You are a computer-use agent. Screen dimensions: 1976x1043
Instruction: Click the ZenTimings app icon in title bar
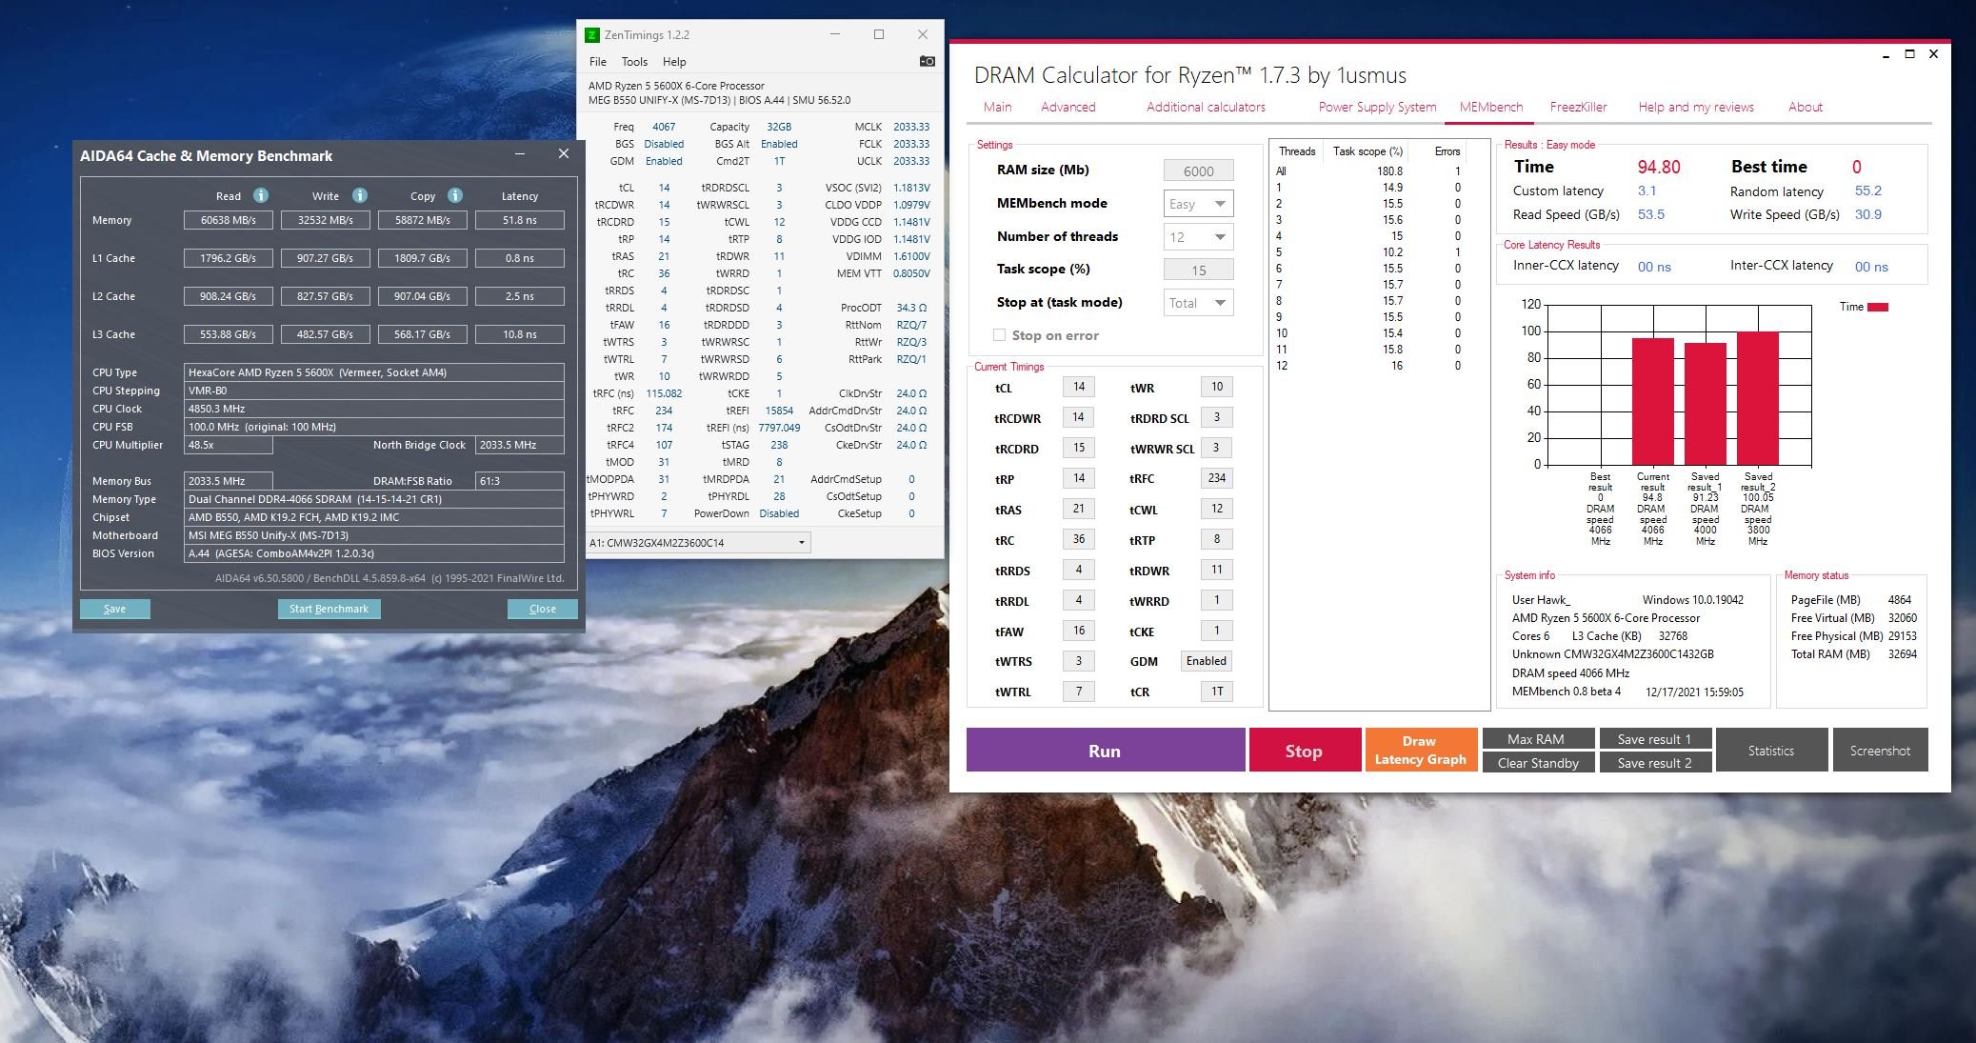592,35
